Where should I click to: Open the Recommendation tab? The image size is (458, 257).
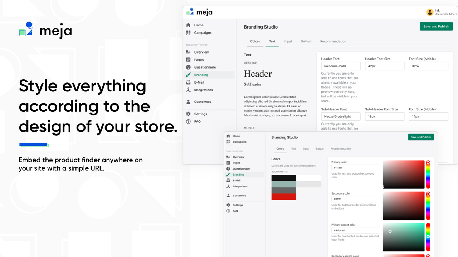[333, 41]
